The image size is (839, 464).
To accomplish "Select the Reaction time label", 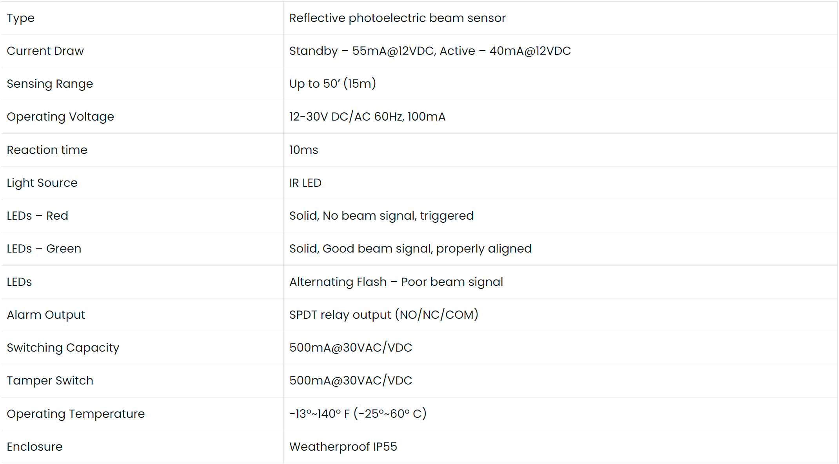I will coord(47,150).
